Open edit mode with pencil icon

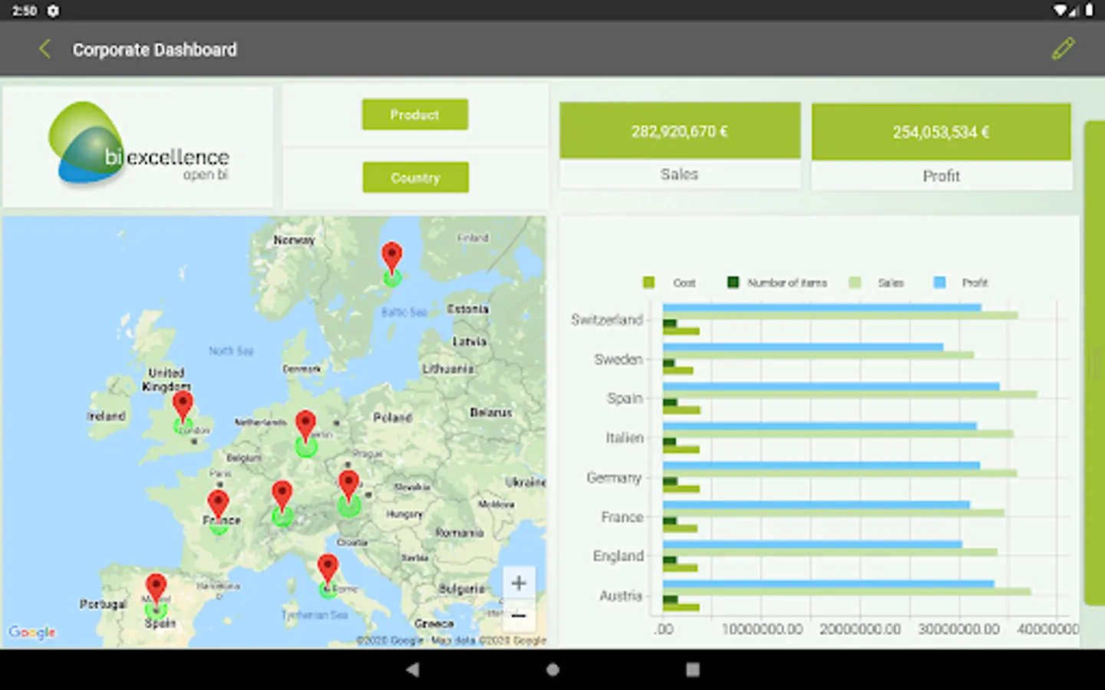click(x=1063, y=49)
